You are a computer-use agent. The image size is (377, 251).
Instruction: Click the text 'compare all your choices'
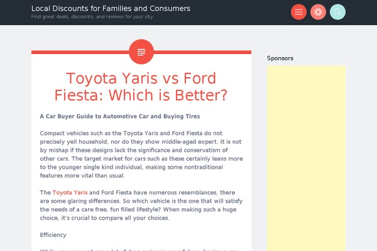point(134,218)
